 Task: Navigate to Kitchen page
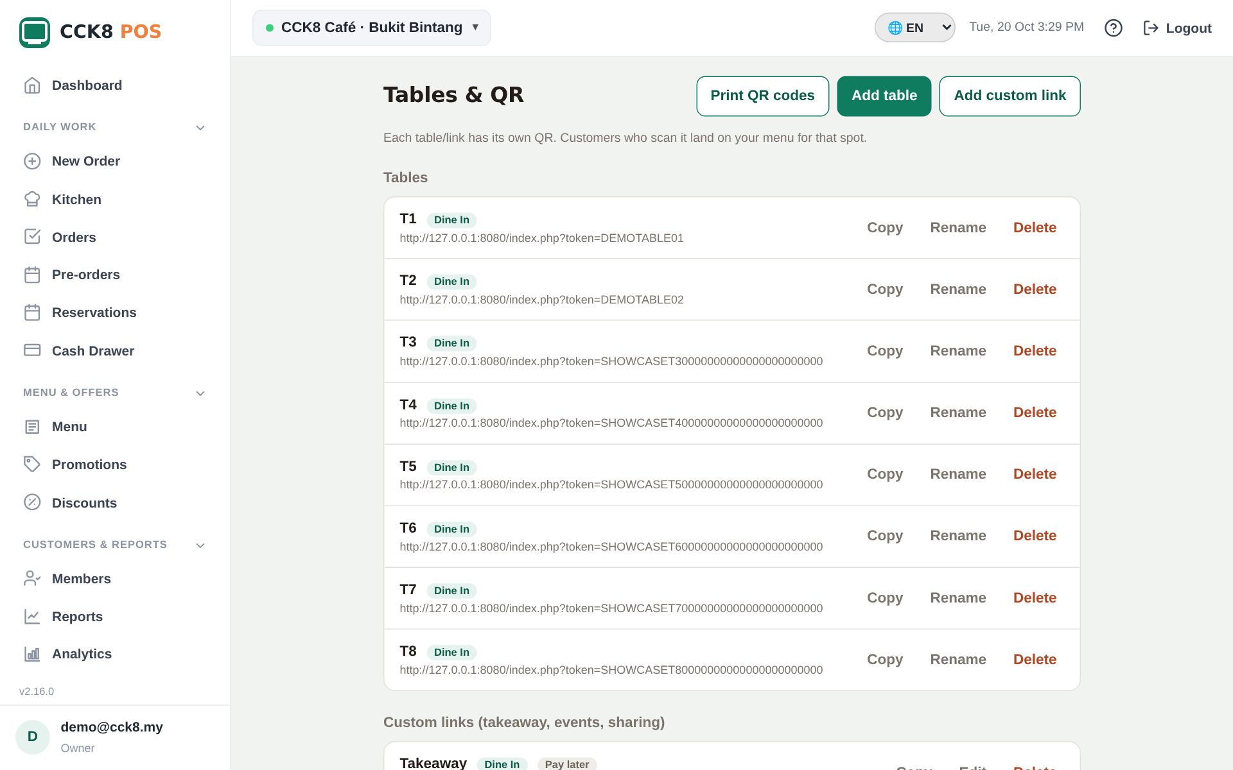click(x=76, y=200)
